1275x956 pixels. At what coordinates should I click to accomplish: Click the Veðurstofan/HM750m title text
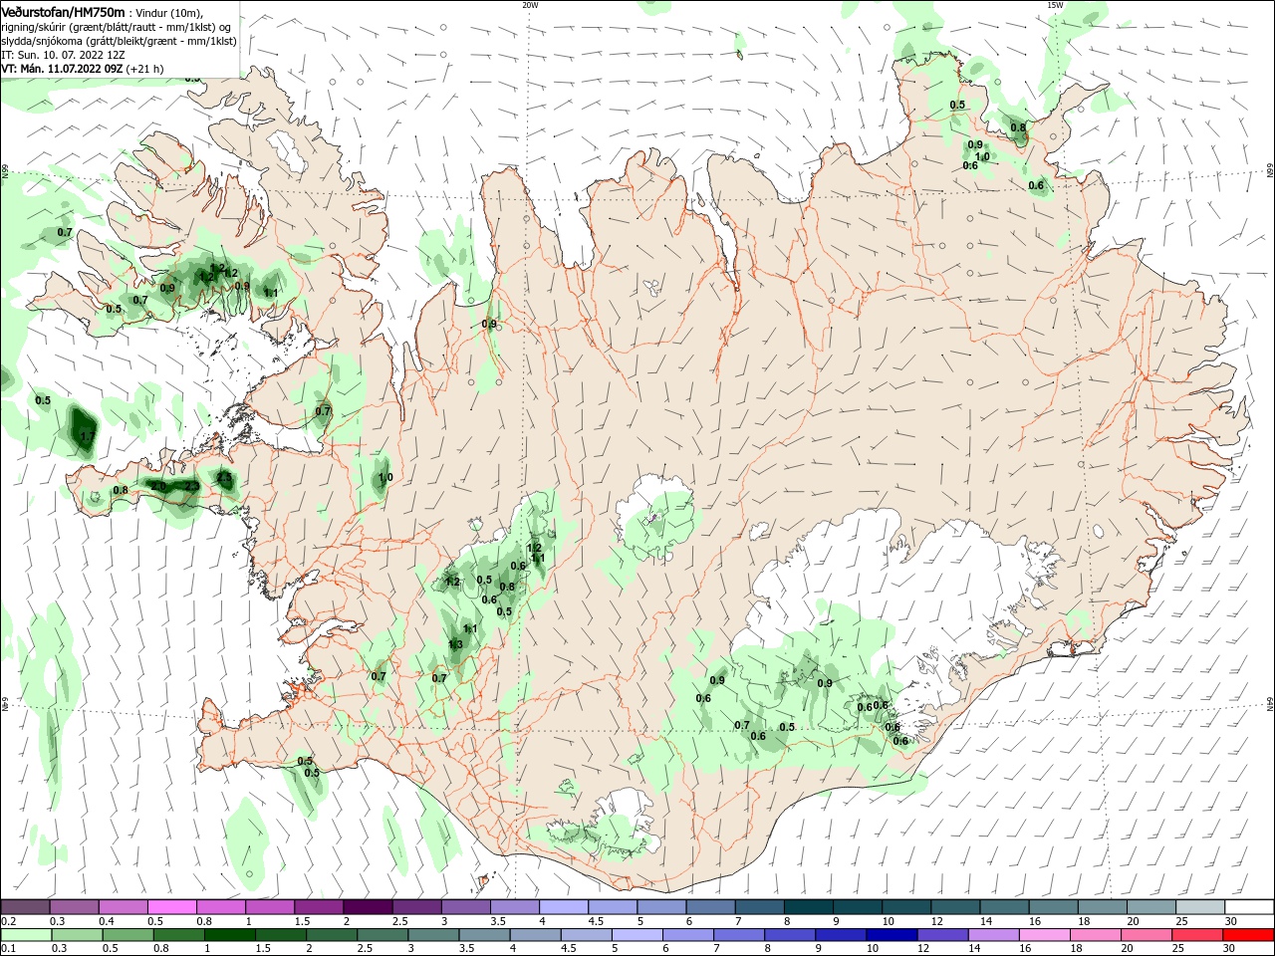tap(63, 12)
